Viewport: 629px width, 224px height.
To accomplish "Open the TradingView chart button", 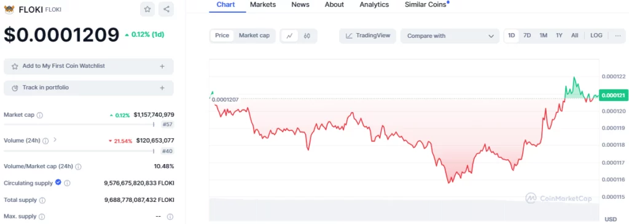I will coord(367,35).
